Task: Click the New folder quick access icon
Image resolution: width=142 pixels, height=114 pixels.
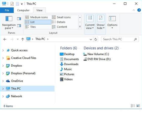Action: click(17, 4)
